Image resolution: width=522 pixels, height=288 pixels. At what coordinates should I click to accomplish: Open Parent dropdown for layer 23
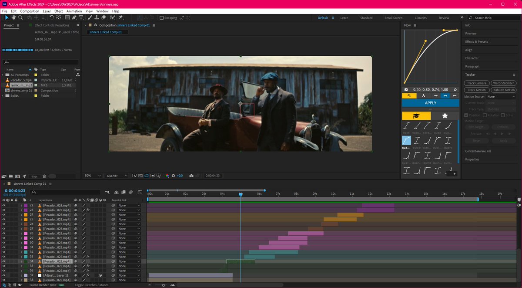point(129,210)
